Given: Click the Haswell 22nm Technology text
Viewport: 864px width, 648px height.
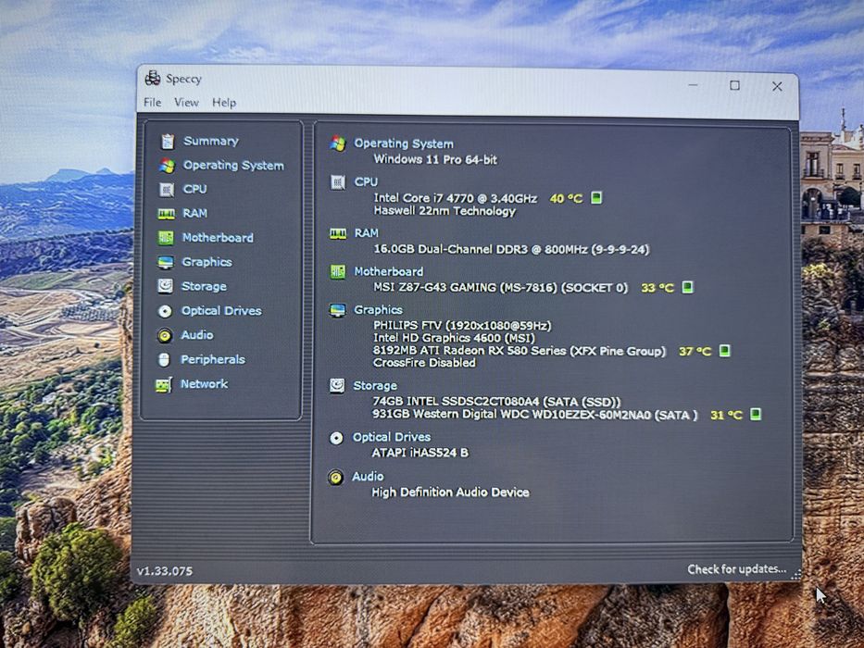Looking at the screenshot, I should click(445, 211).
